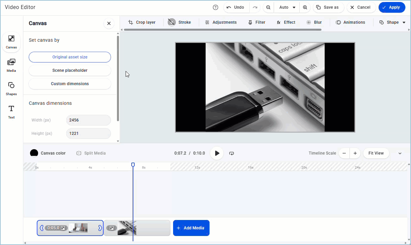Open the Shape dropdown menu

pyautogui.click(x=393, y=22)
